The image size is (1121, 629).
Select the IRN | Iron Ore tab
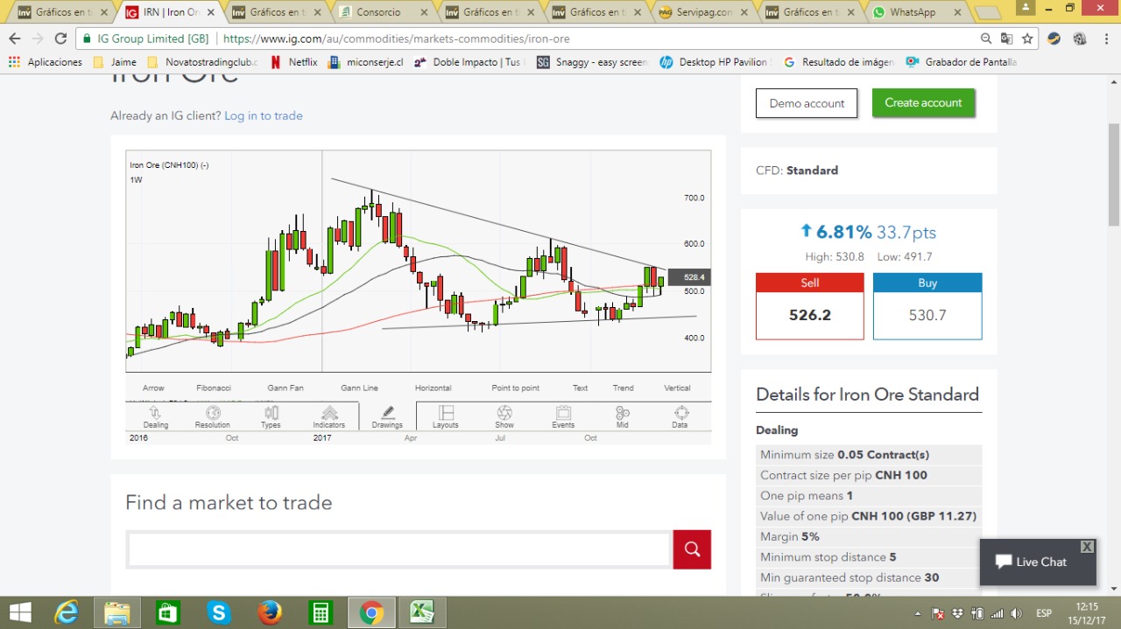click(171, 12)
